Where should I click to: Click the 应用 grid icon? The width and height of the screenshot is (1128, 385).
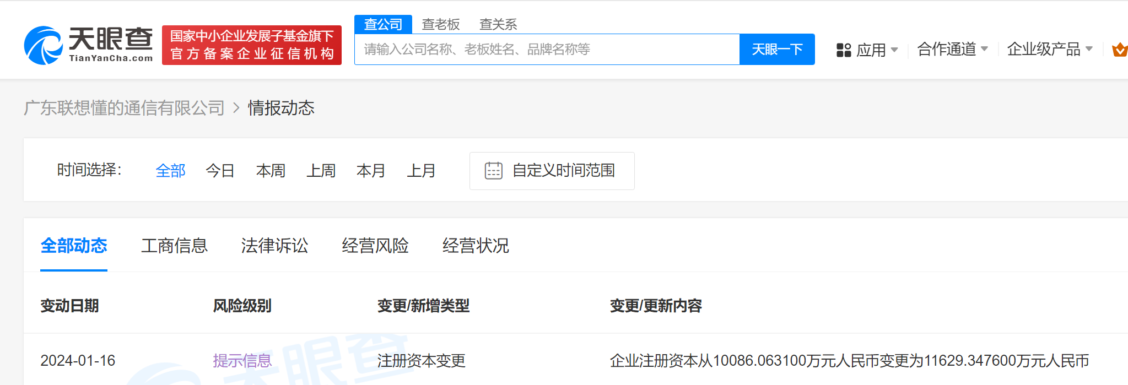pyautogui.click(x=844, y=50)
